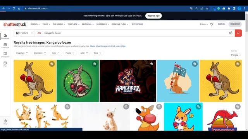The image size is (248, 139).
Task: Click the zoom magnifier icon in address bar
Action: [x=196, y=8]
